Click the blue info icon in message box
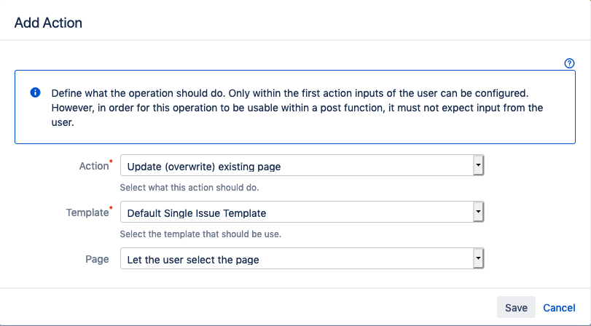This screenshot has height=326, width=591. 34,94
